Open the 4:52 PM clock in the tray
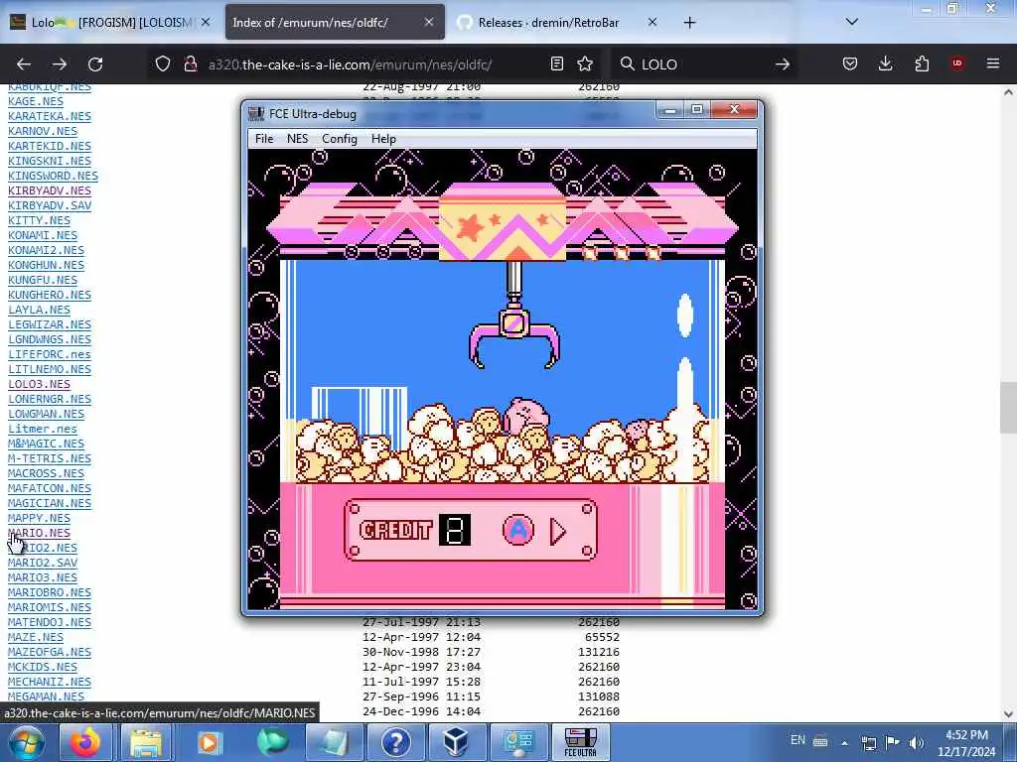This screenshot has width=1017, height=762. (966, 743)
